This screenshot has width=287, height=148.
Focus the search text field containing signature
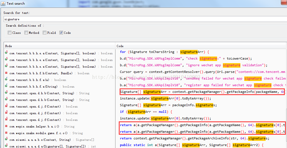coord(145,19)
